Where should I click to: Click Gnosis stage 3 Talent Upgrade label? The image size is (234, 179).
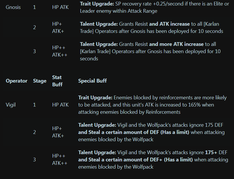99,44
